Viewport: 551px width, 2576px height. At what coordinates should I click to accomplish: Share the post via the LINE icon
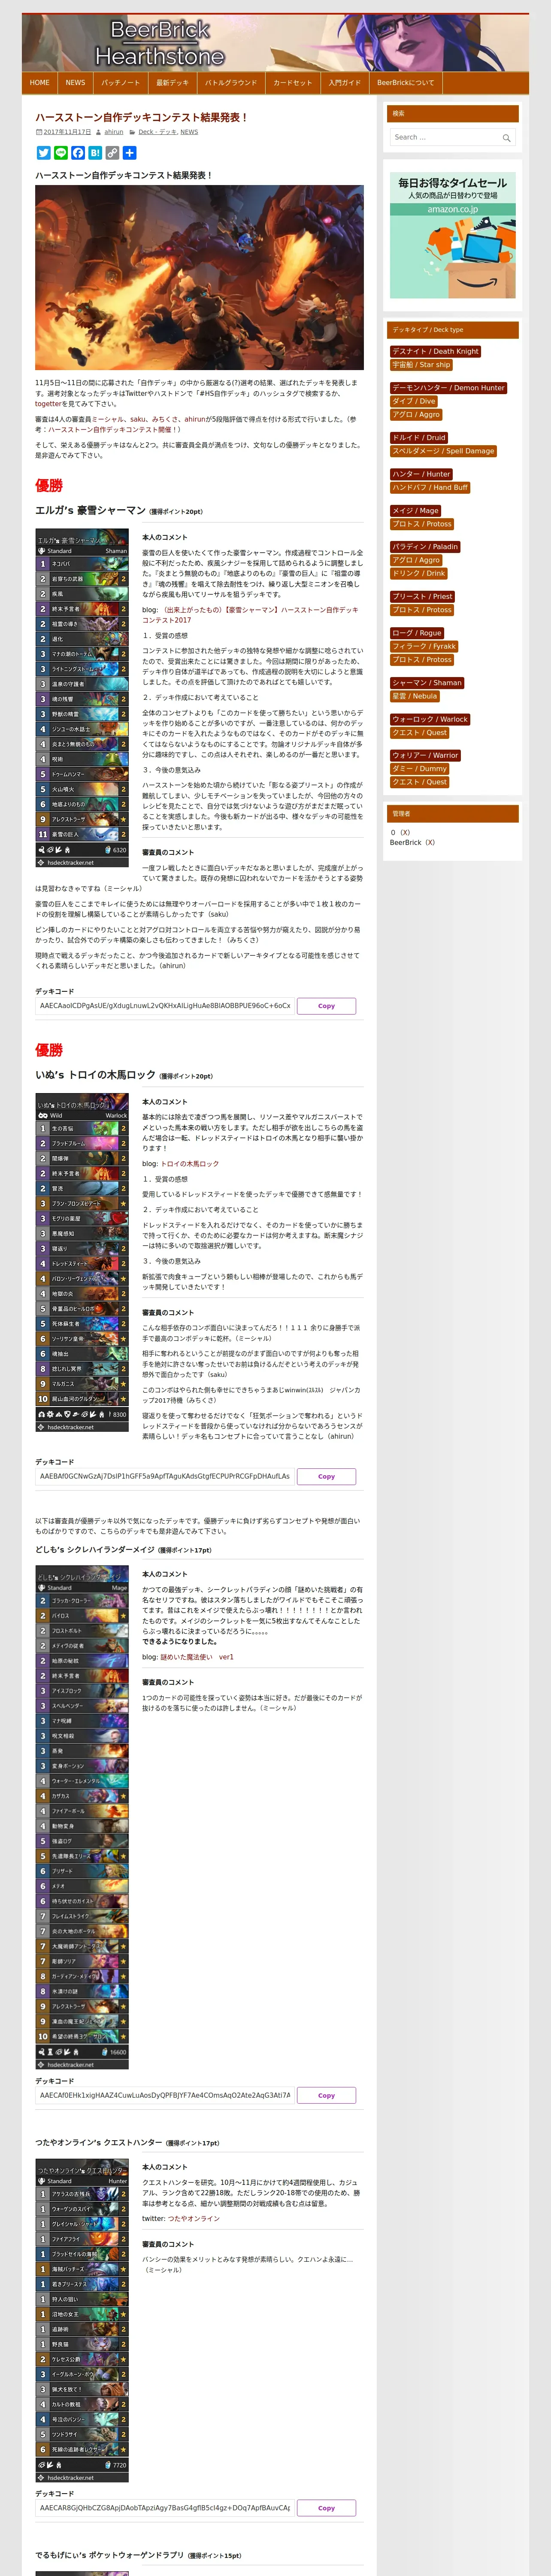pyautogui.click(x=60, y=153)
